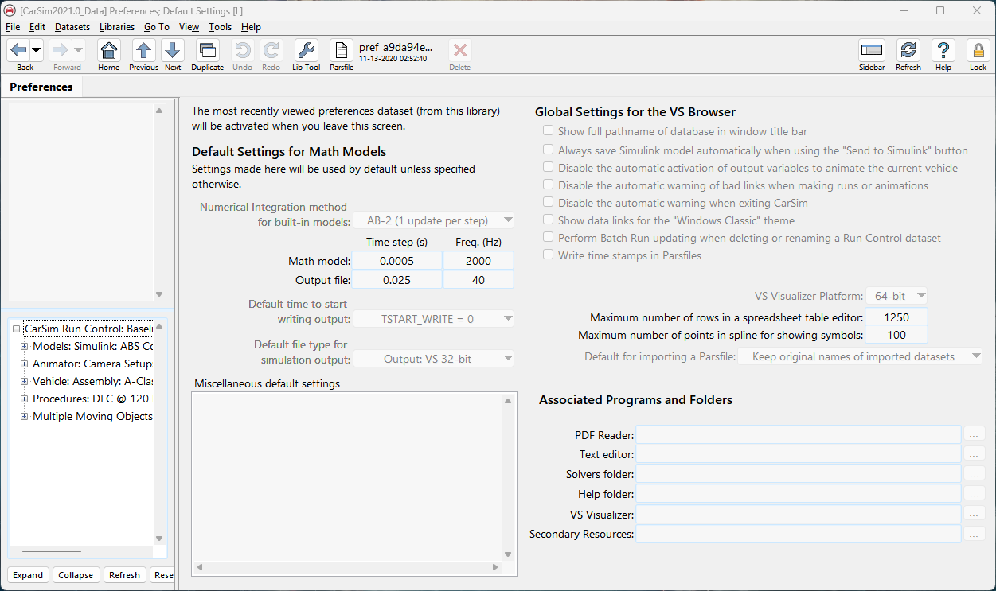Open Numerical Integration method dropdown
The height and width of the screenshot is (591, 996).
pos(434,220)
